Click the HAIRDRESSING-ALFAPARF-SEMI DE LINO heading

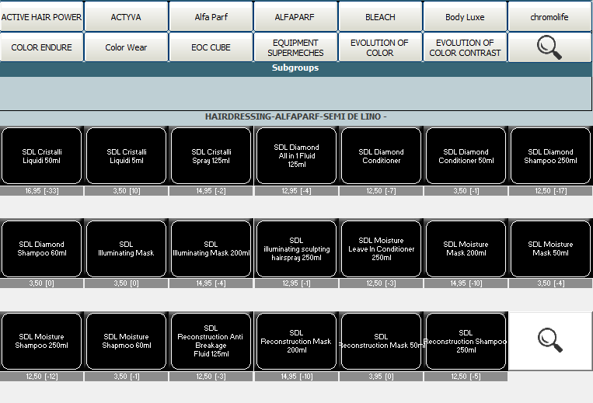(x=296, y=116)
